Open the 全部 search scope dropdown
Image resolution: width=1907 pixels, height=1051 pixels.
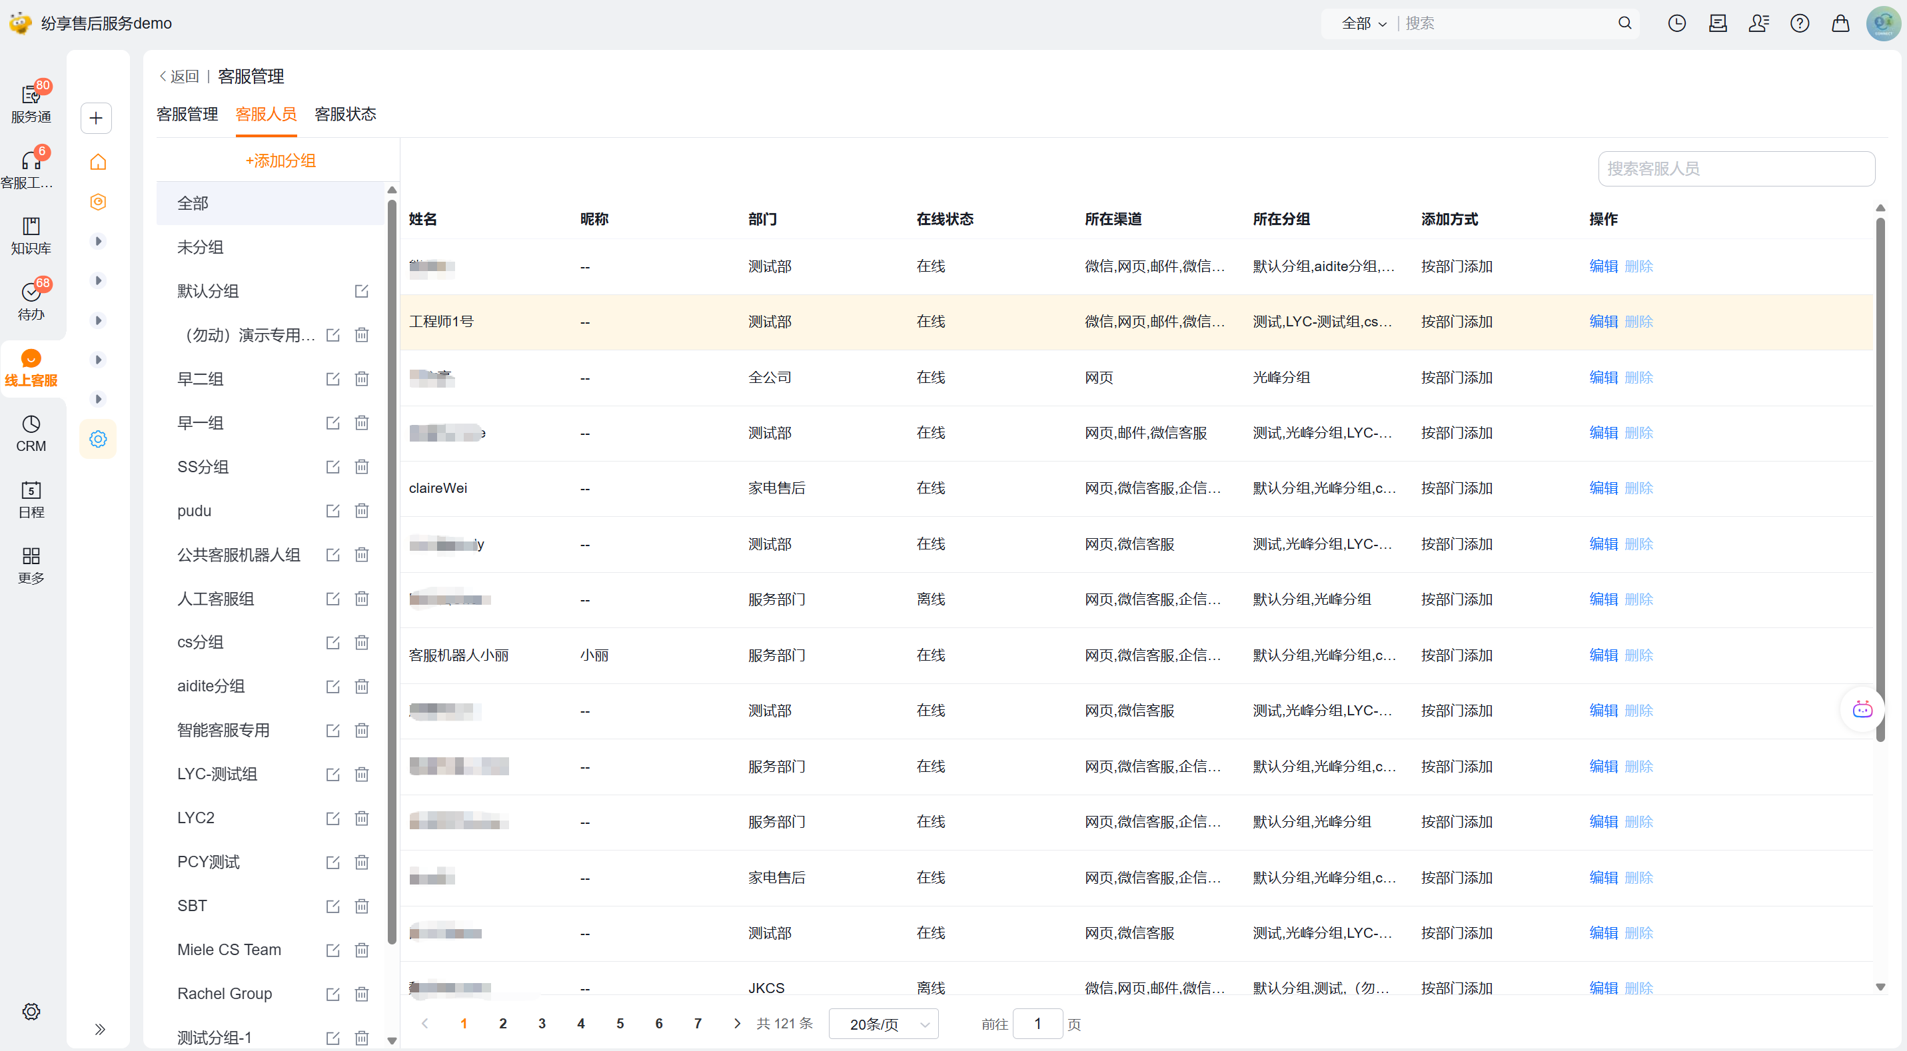pos(1363,23)
